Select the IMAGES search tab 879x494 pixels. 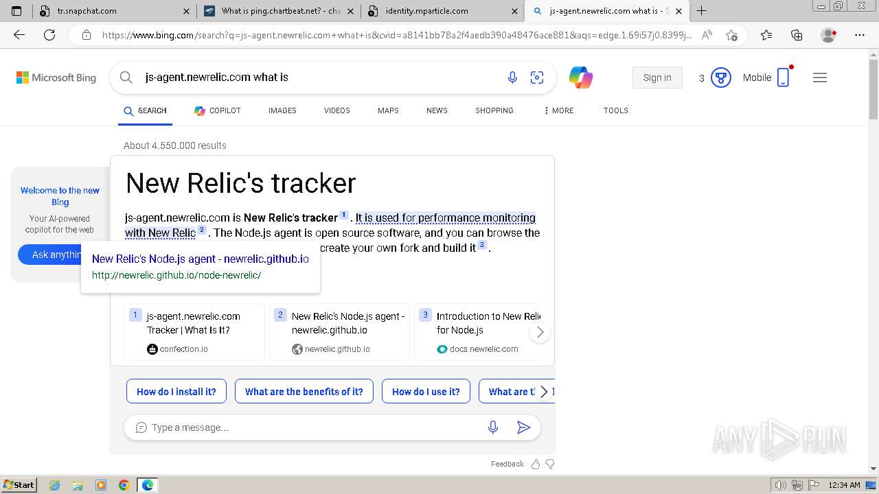point(282,110)
